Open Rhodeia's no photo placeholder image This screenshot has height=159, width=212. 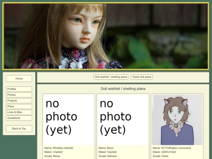pyautogui.click(x=69, y=120)
